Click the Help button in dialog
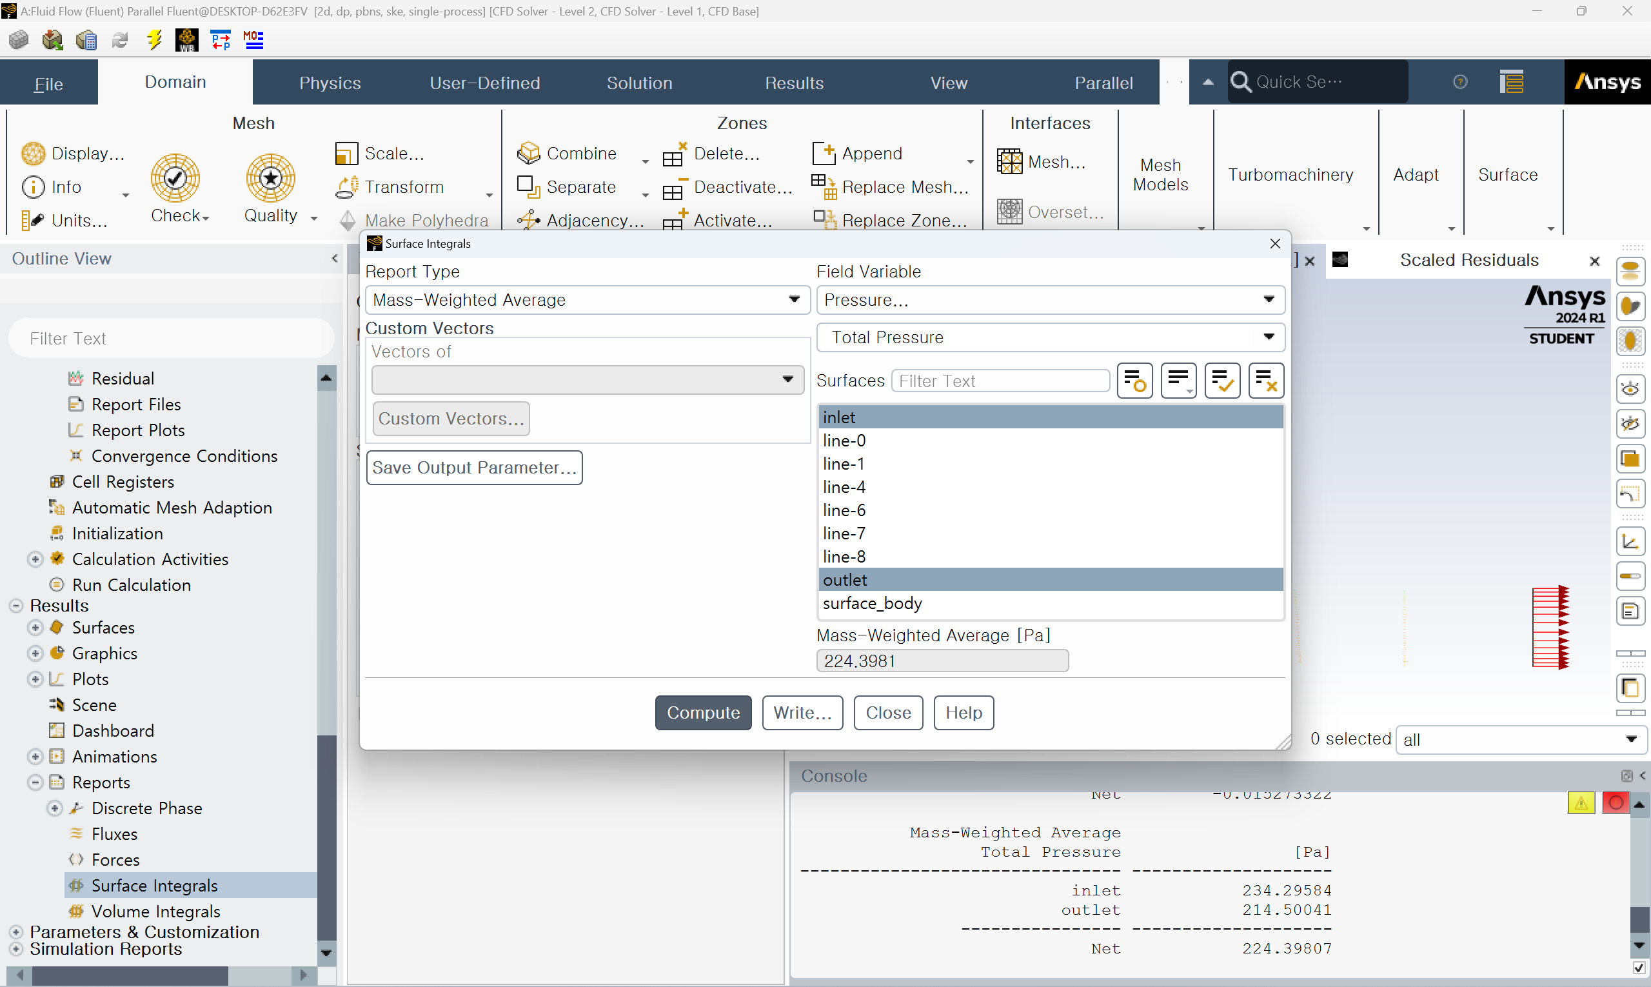 tap(964, 713)
